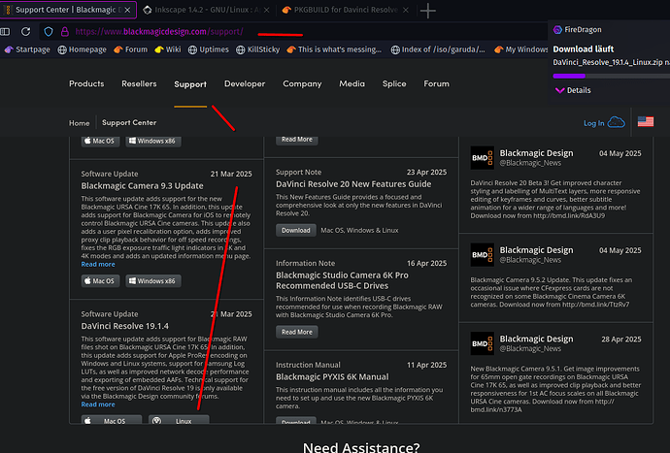Download DaVinci Resolve 19.1.4 for Mac OS

(112, 419)
